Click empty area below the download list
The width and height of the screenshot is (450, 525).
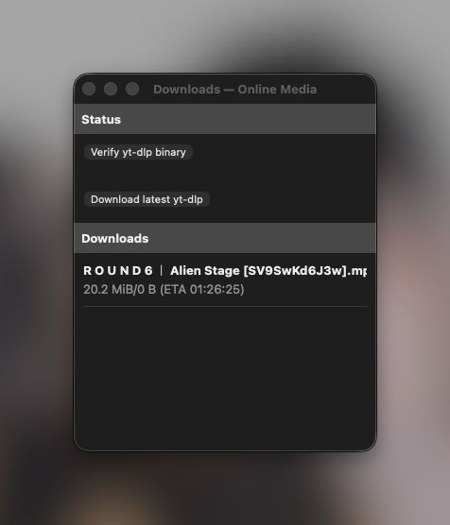pos(225,375)
